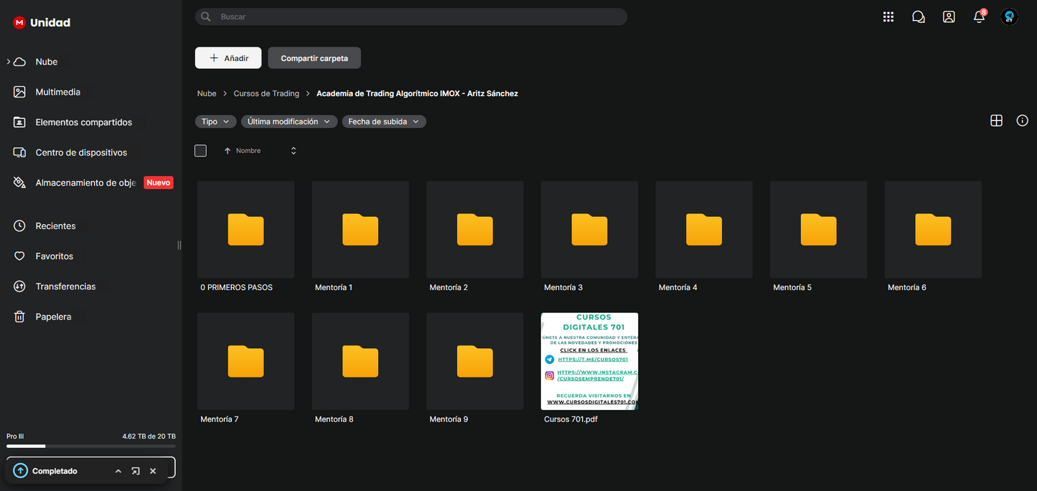The height and width of the screenshot is (491, 1037).
Task: Open the apps grid menu
Action: pyautogui.click(x=888, y=17)
